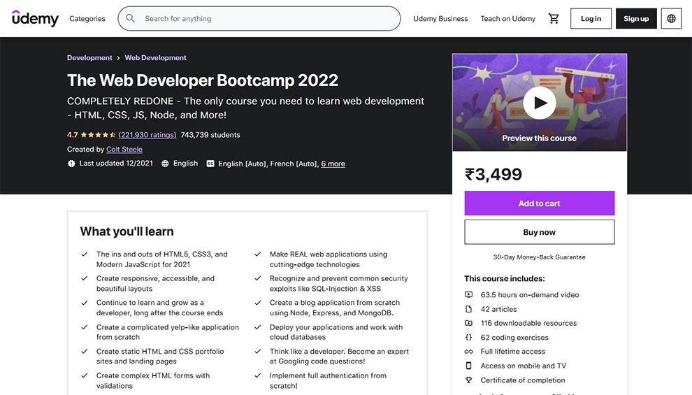Add the course to cart

(539, 203)
